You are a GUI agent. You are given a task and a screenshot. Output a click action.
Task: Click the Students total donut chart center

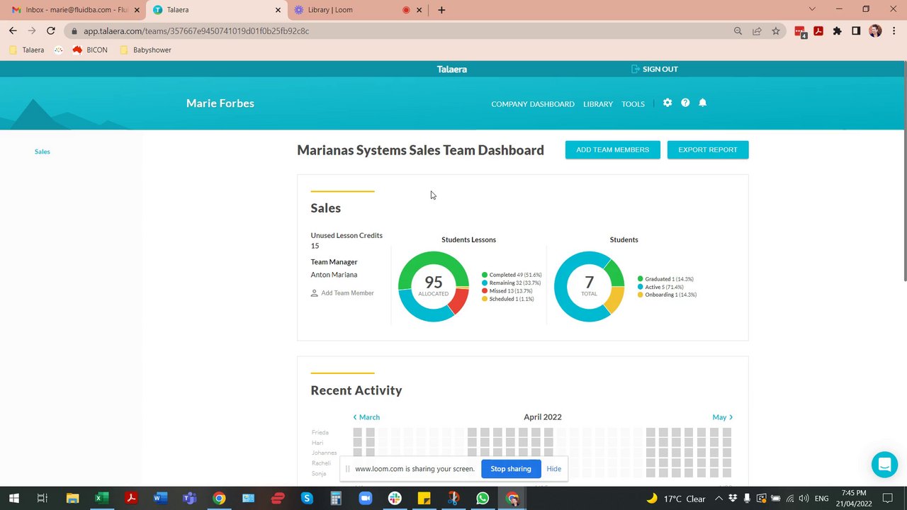589,286
